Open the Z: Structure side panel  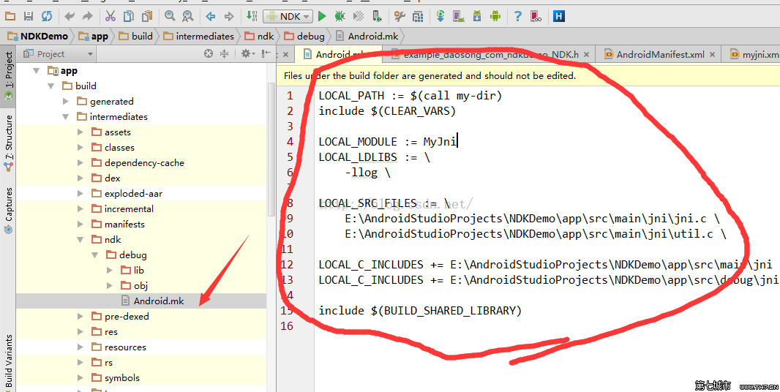coord(8,144)
